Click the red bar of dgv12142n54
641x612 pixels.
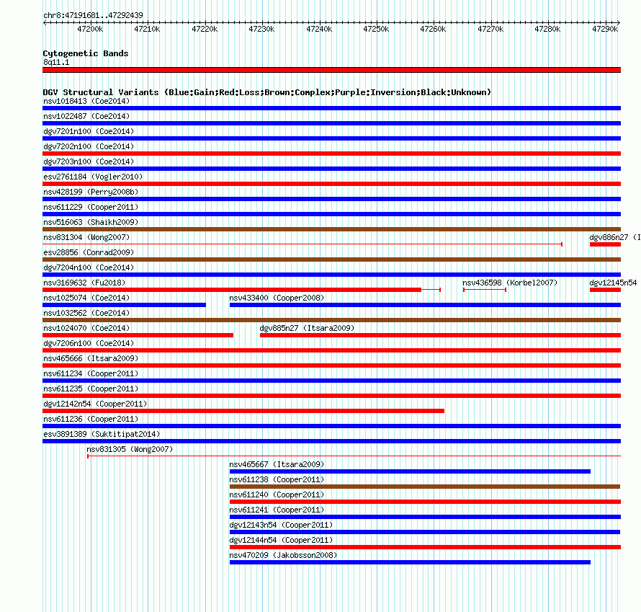click(243, 411)
